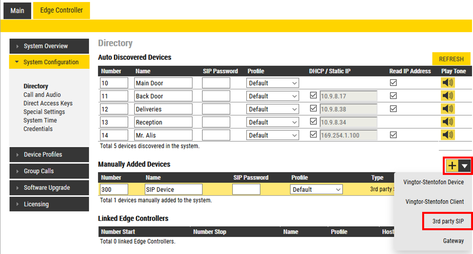Image resolution: width=473 pixels, height=254 pixels.
Task: Select 3rd party SIP from menu
Action: (x=448, y=221)
